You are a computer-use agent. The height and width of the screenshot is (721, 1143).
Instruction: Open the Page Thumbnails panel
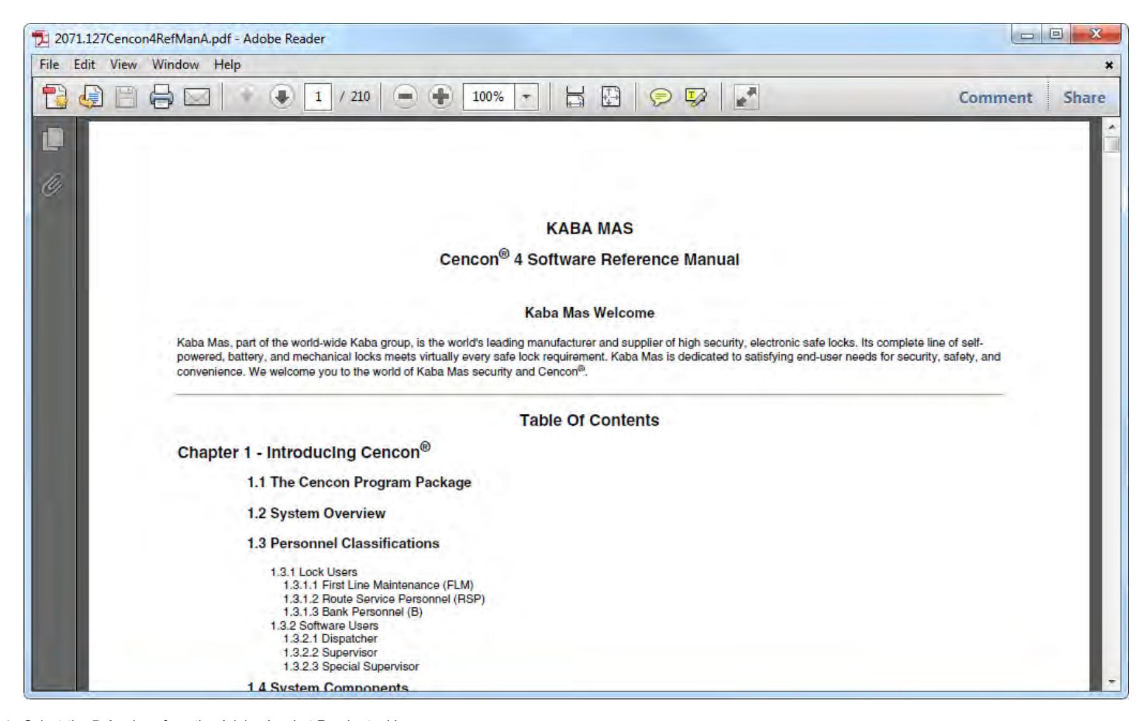tap(53, 140)
